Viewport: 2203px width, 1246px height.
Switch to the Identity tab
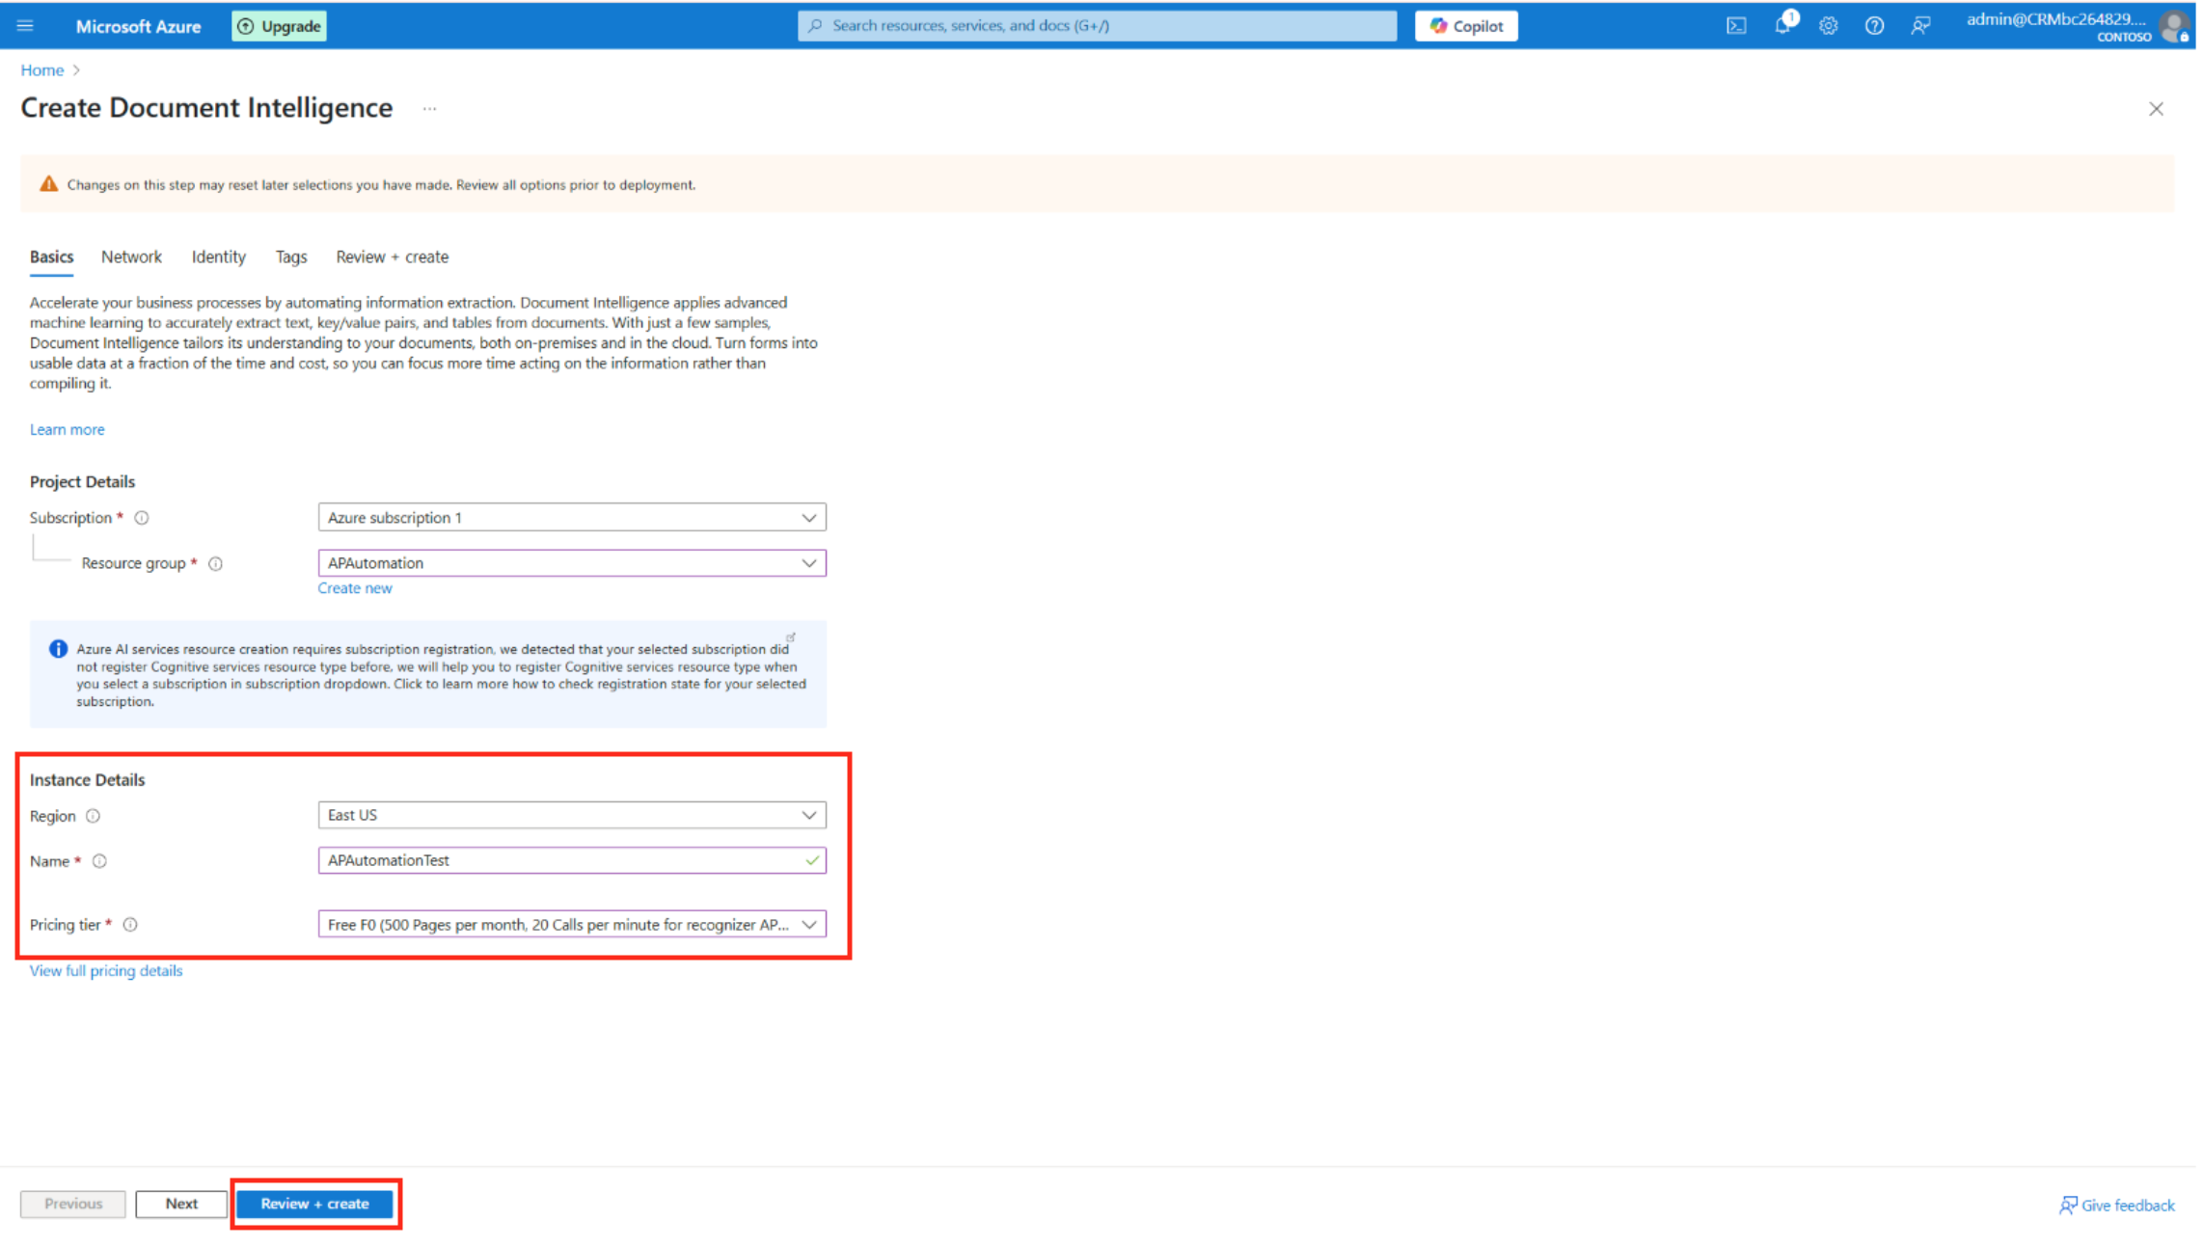click(x=218, y=257)
